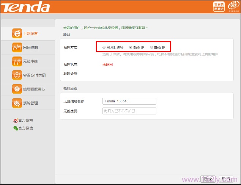The height and width of the screenshot is (185, 241).
Task: Click the 网速控制 speed graph icon
Action: point(17,47)
